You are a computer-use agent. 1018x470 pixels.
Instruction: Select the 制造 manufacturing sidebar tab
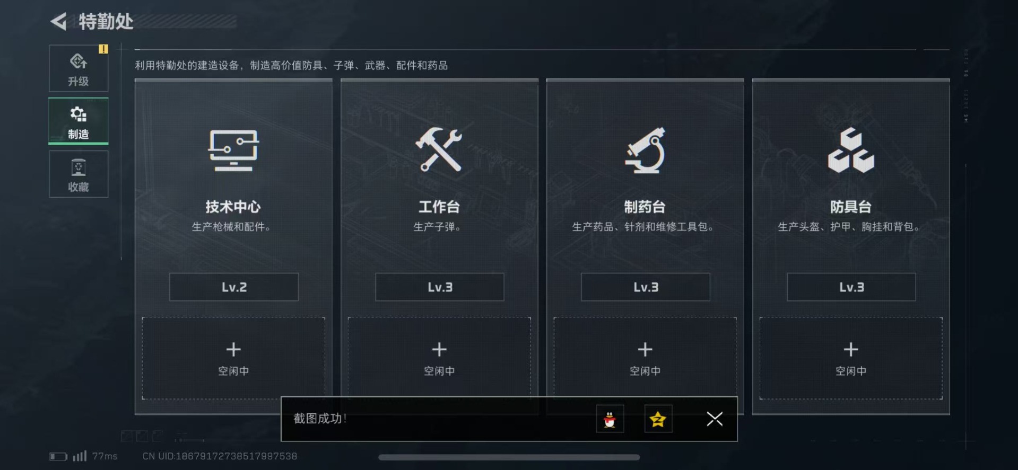79,121
